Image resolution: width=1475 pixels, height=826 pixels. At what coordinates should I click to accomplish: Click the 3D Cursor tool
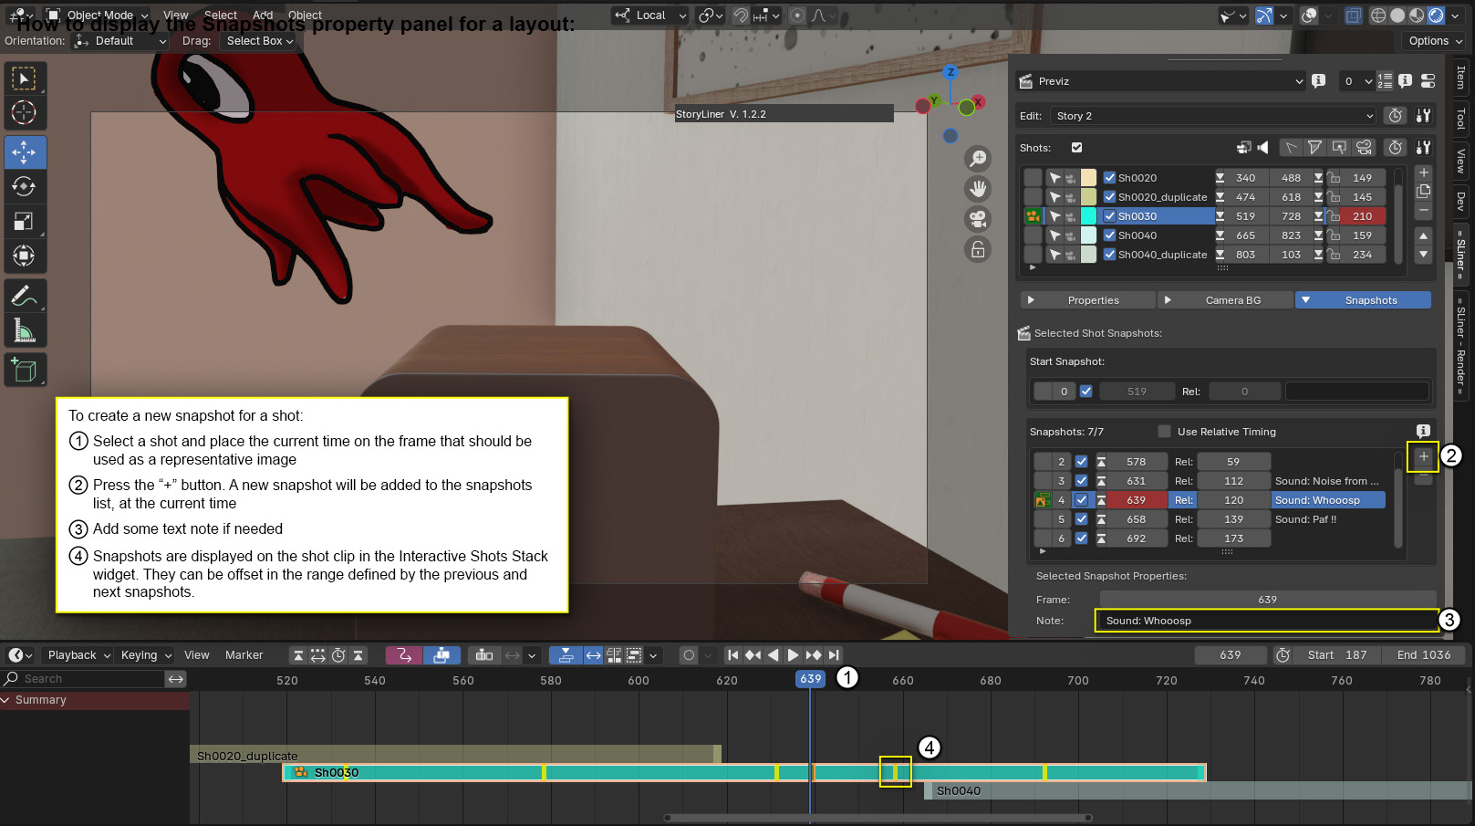[x=25, y=113]
